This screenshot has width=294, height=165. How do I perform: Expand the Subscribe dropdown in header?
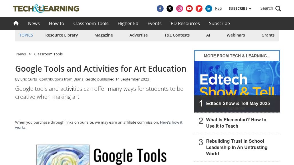tap(240, 8)
